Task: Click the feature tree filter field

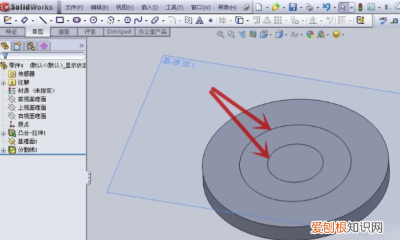Action: click(x=43, y=56)
